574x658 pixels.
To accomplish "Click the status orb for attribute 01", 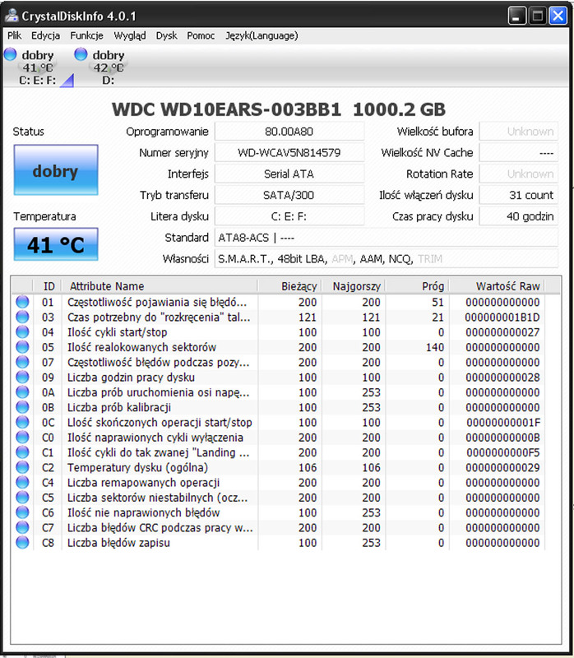I will click(x=22, y=302).
